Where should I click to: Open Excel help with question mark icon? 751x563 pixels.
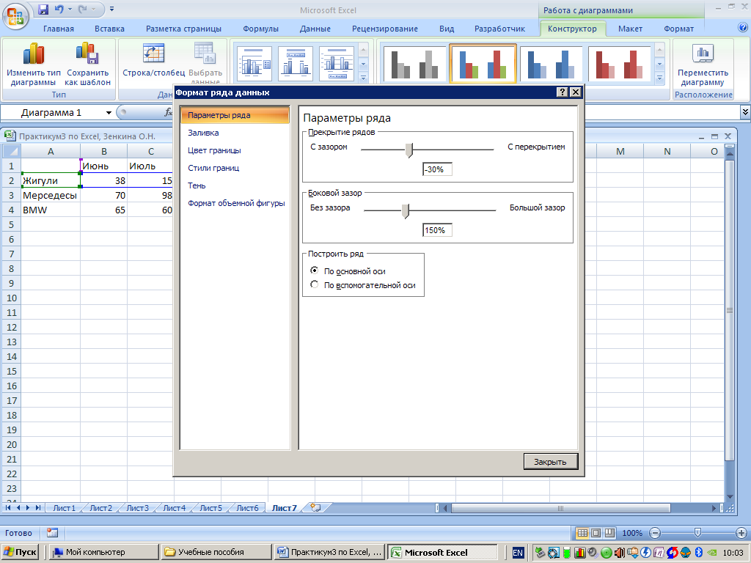tap(743, 28)
